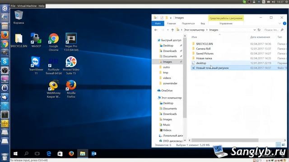Screen dimensions: 289x162
Task: Open quick access toolbar customize dropdown
Action: click(x=171, y=18)
